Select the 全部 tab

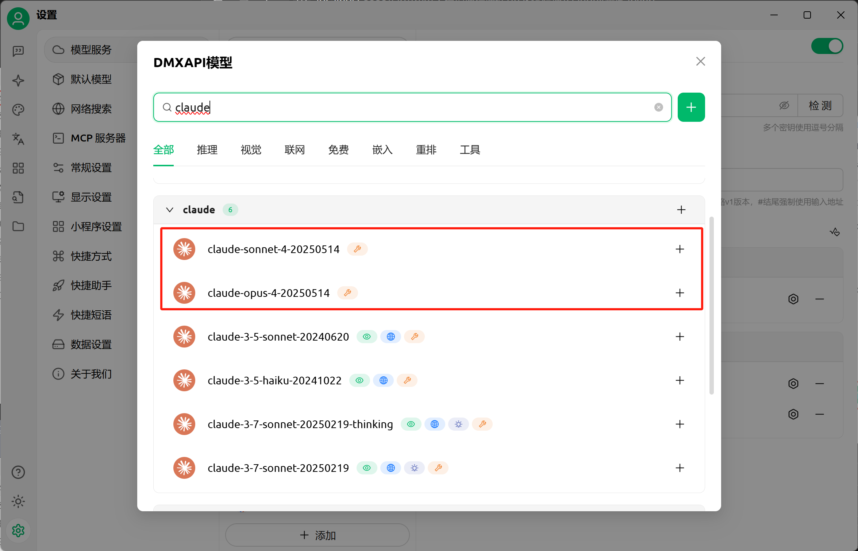pyautogui.click(x=163, y=150)
